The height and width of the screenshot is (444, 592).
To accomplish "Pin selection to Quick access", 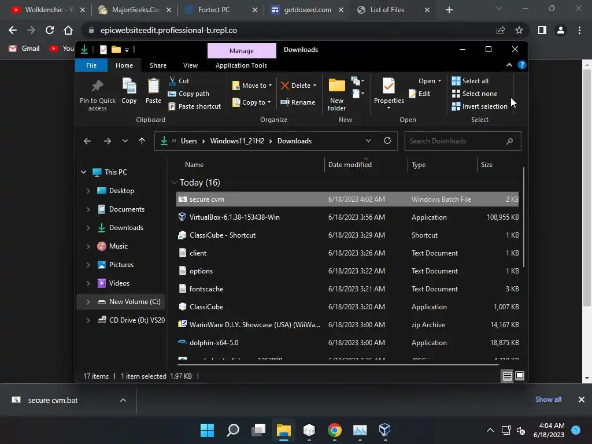I will [97, 94].
